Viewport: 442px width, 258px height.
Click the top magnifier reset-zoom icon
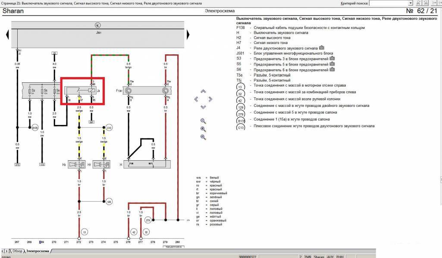point(203,121)
